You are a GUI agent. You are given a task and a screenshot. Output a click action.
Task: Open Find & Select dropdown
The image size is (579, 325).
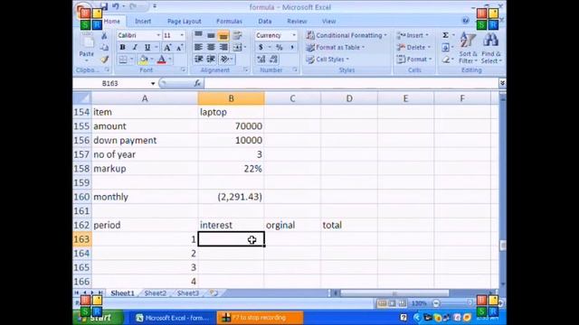(491, 48)
